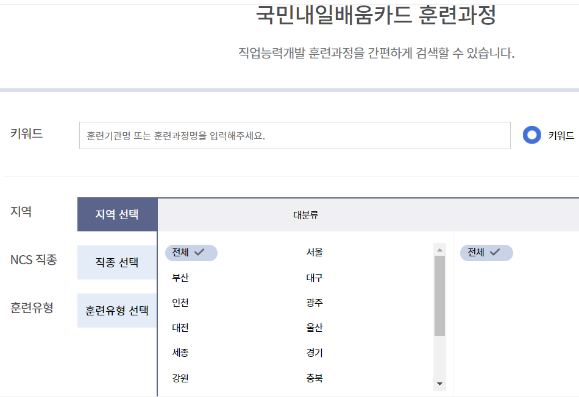579x397 pixels.
Task: Select the 인천 region
Action: click(180, 303)
